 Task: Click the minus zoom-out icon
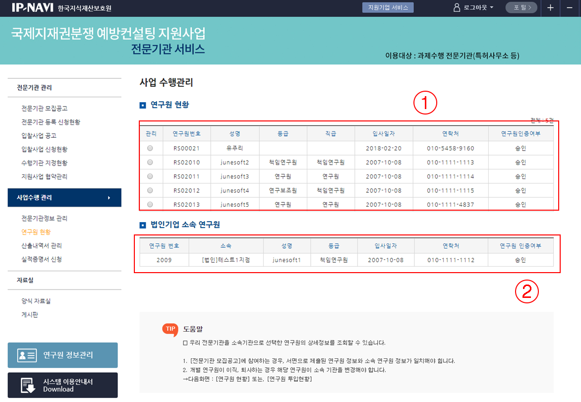coord(569,8)
